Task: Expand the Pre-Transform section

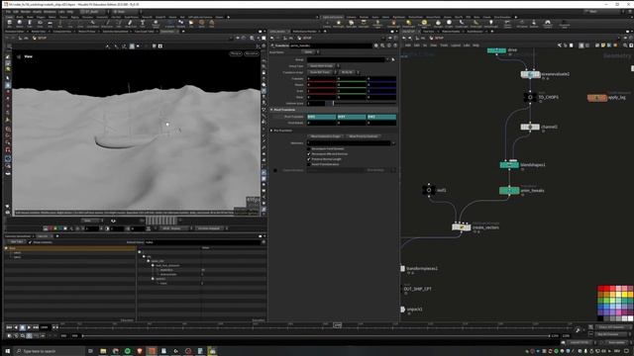Action: click(x=271, y=131)
